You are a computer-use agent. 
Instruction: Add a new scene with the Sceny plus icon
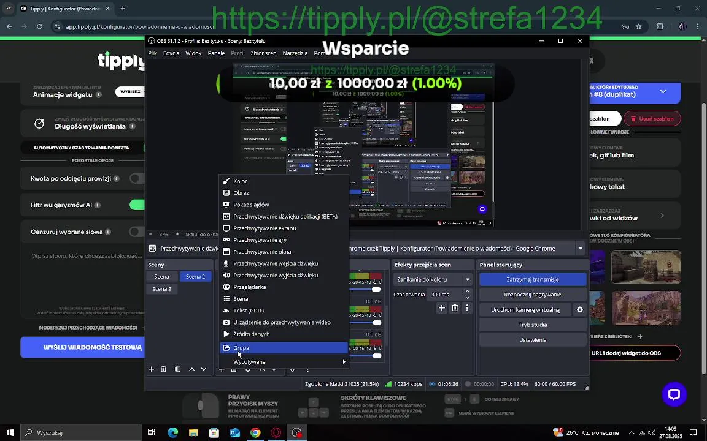[152, 369]
